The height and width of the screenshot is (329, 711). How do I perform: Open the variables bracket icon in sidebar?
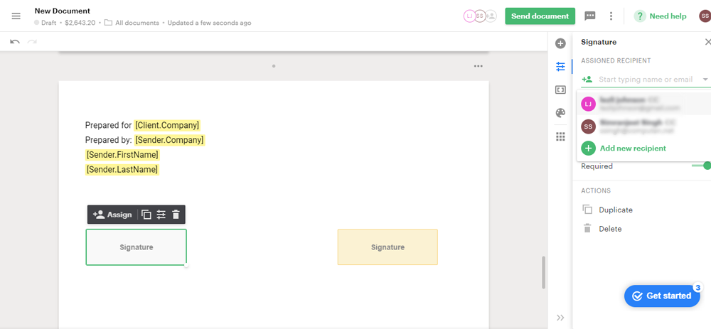(x=560, y=90)
